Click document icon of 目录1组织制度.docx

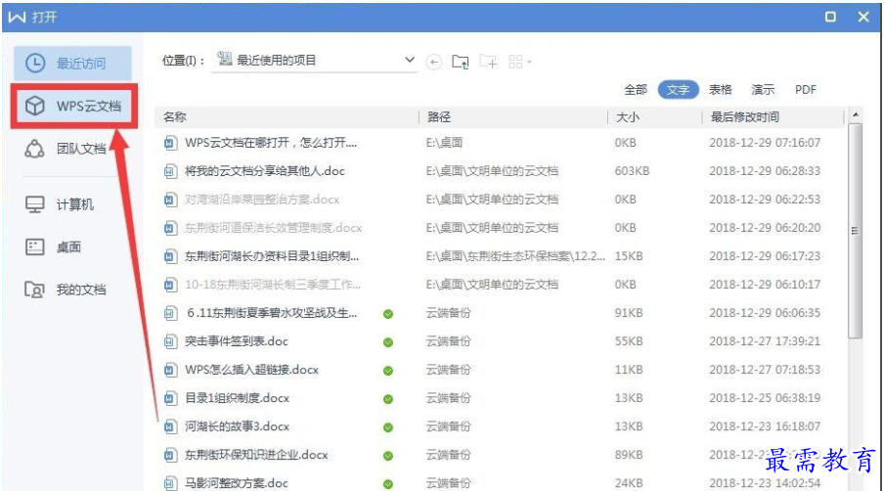pos(170,398)
